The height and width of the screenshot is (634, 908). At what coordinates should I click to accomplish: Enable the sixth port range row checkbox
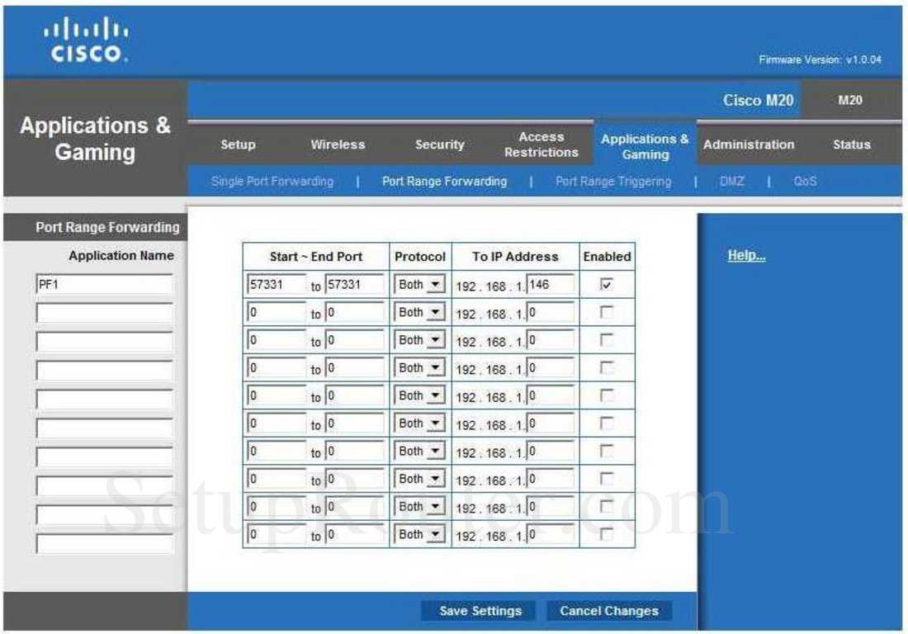[607, 423]
